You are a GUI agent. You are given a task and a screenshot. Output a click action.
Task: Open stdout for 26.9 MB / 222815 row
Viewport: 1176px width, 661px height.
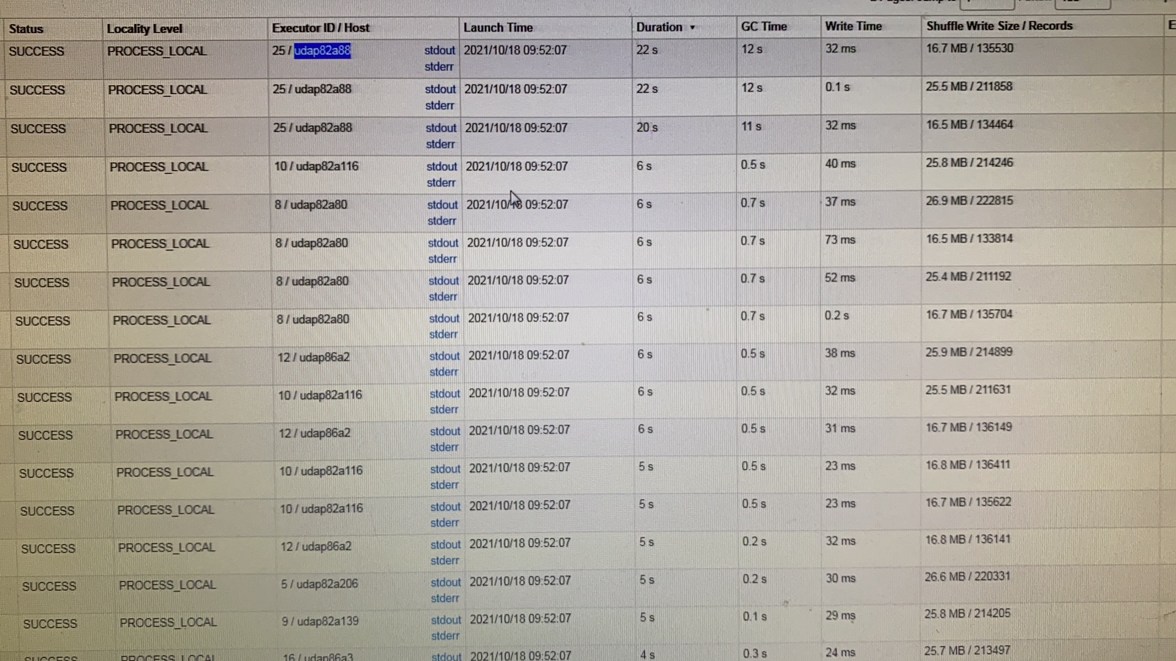[442, 204]
